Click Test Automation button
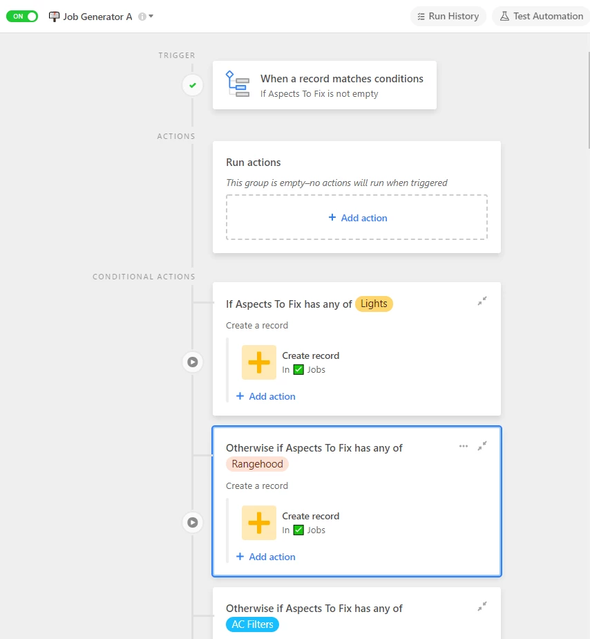This screenshot has width=590, height=639. (542, 17)
